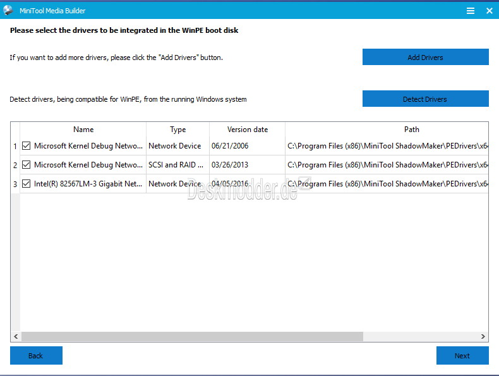The width and height of the screenshot is (499, 376).
Task: Select row number 3 header
Action: point(15,184)
